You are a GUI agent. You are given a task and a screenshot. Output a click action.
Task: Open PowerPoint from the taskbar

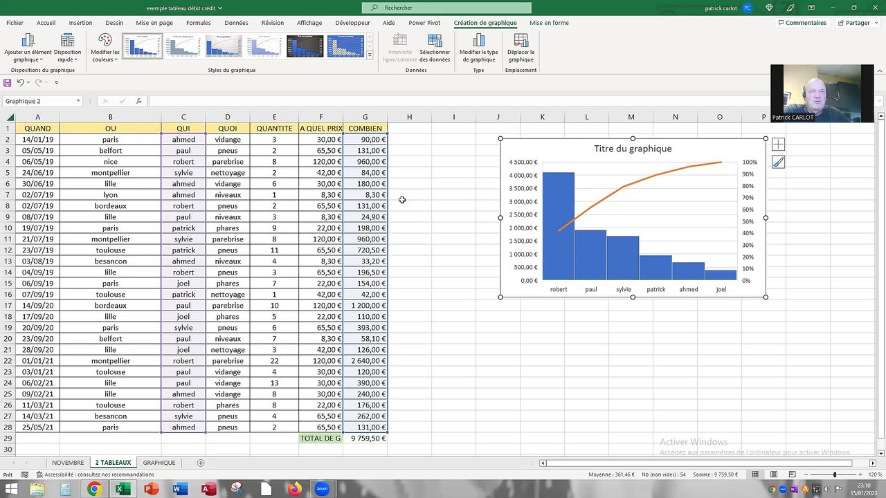tap(150, 489)
